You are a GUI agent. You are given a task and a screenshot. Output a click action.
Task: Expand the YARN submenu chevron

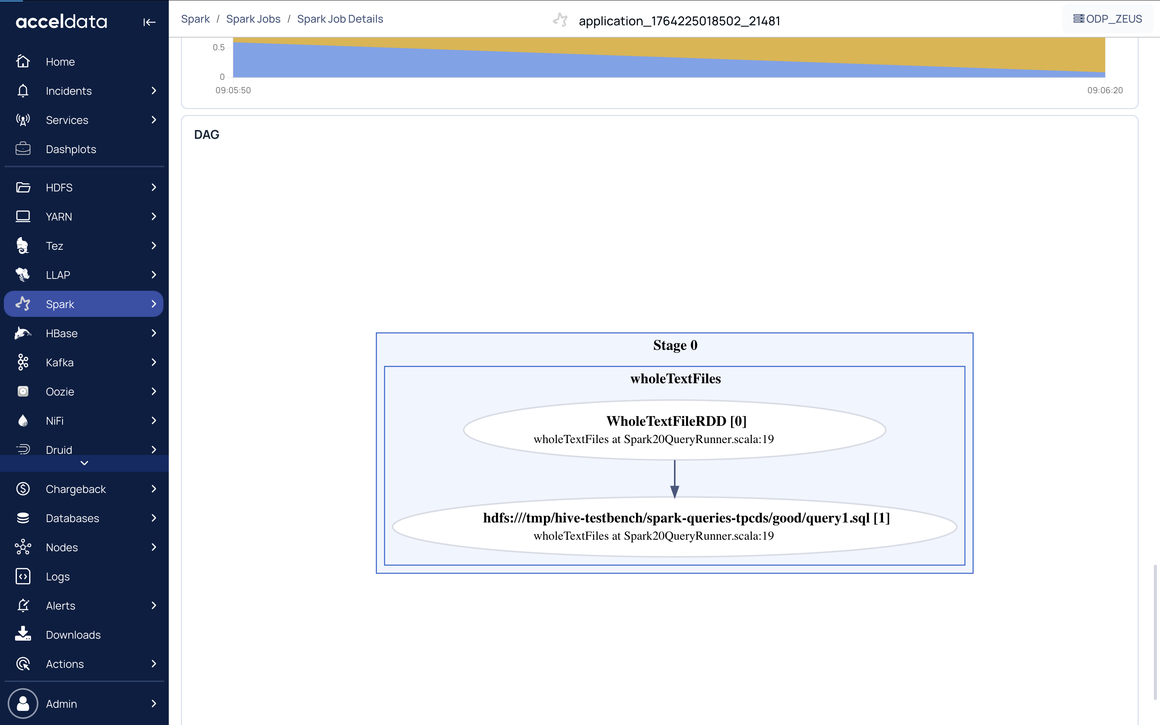tap(153, 217)
